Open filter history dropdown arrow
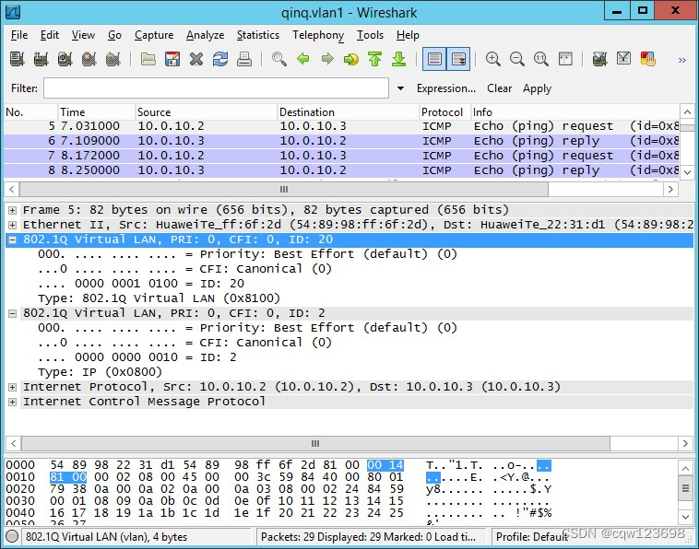 point(401,88)
